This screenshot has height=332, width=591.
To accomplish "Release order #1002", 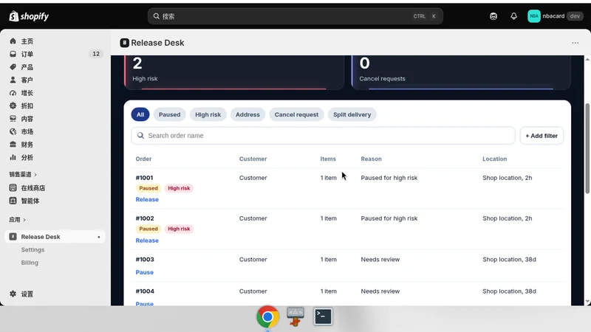I will [x=147, y=241].
